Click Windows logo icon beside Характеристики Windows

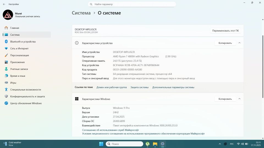[77, 99]
